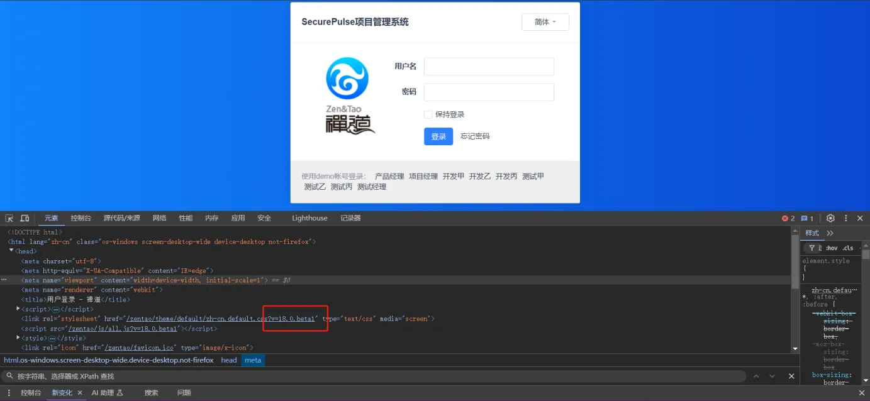Open the zh-cn.default.css stylesheet href link

[x=221, y=319]
